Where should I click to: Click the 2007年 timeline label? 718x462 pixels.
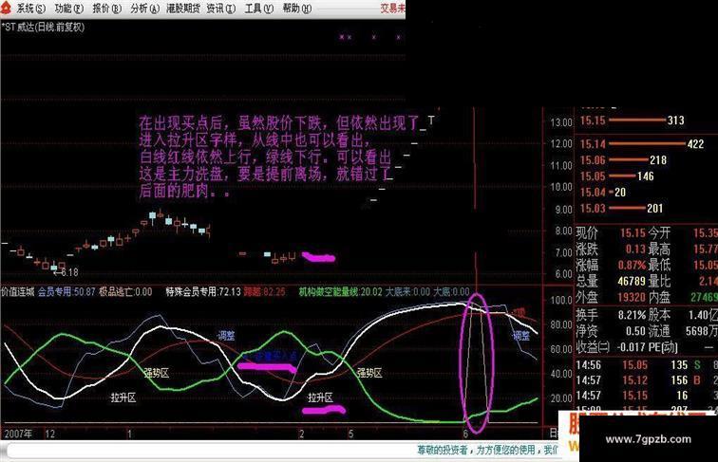[18, 434]
